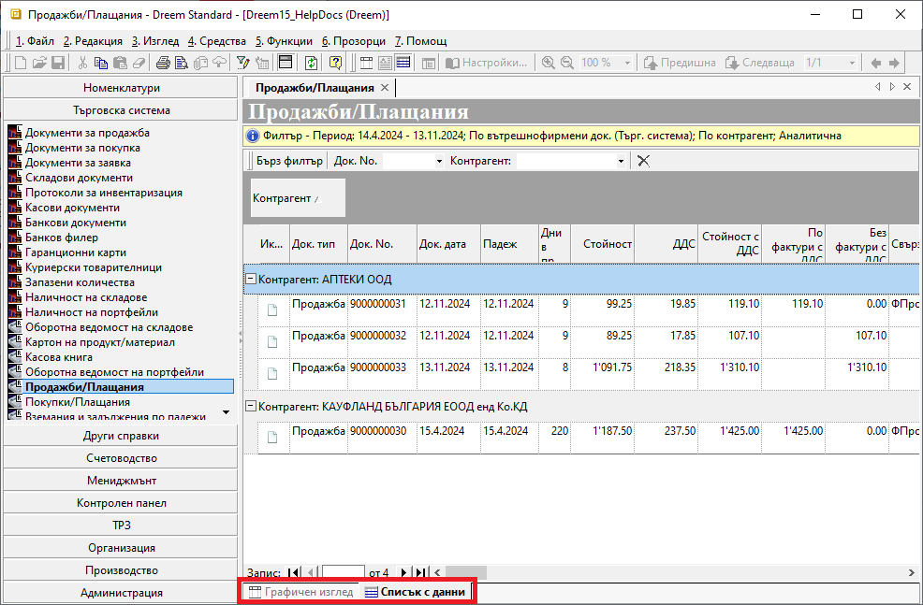Click the Print icon in toolbar
This screenshot has width=923, height=605.
(164, 63)
